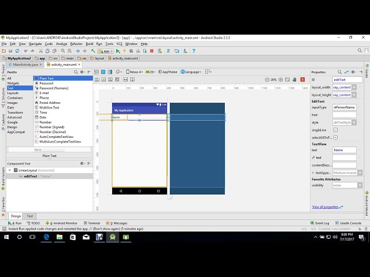Open the Nexus 4 device dropdown
Image resolution: width=370 pixels, height=277 pixels.
(x=134, y=72)
